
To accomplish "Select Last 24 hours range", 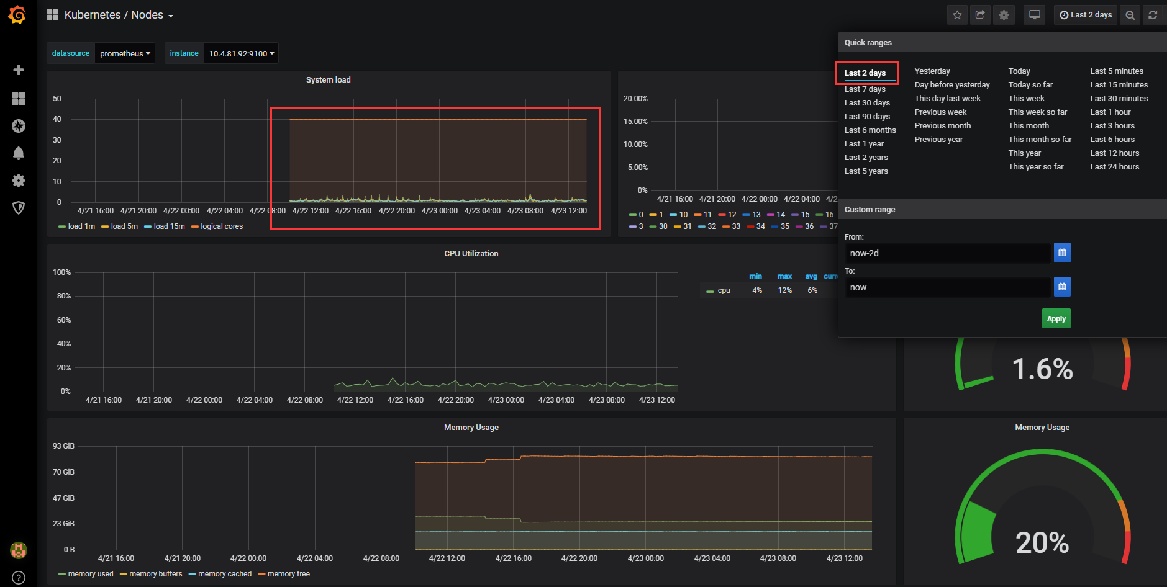I will (1114, 167).
